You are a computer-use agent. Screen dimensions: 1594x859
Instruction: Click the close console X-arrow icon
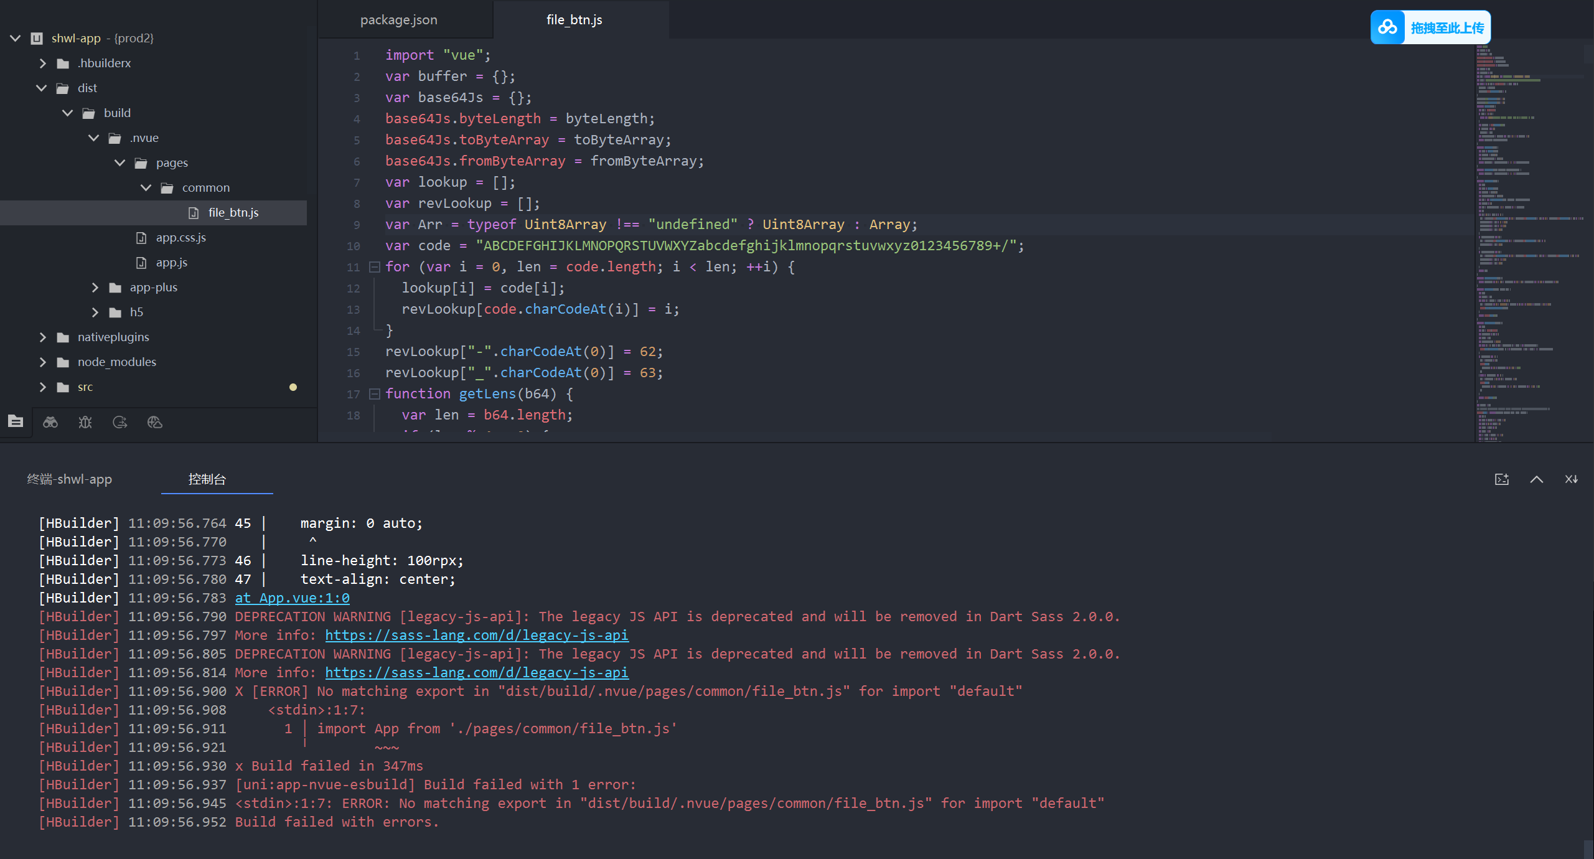(x=1571, y=479)
